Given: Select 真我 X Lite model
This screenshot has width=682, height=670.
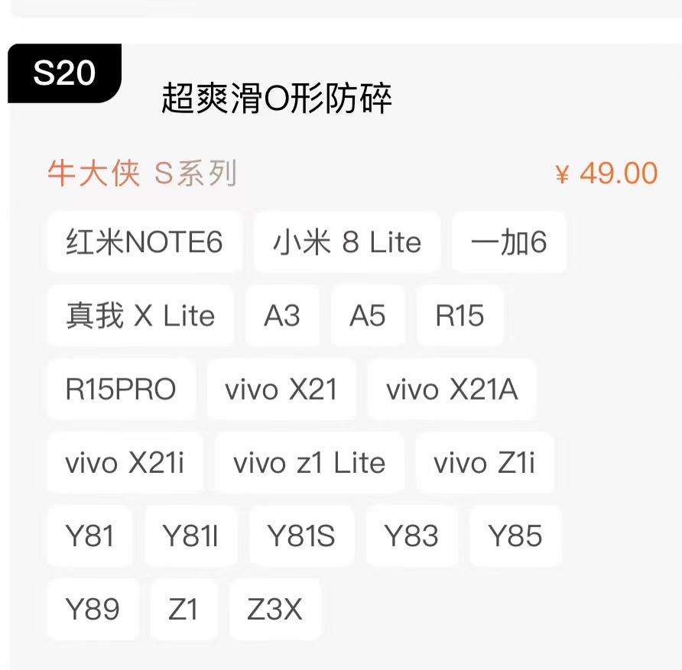Looking at the screenshot, I should [x=141, y=316].
